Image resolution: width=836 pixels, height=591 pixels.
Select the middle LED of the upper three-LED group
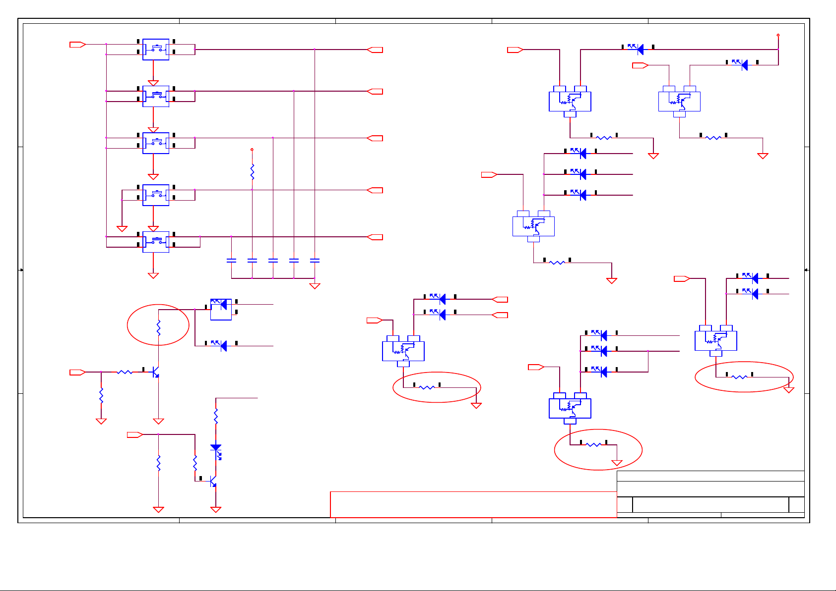(x=579, y=174)
